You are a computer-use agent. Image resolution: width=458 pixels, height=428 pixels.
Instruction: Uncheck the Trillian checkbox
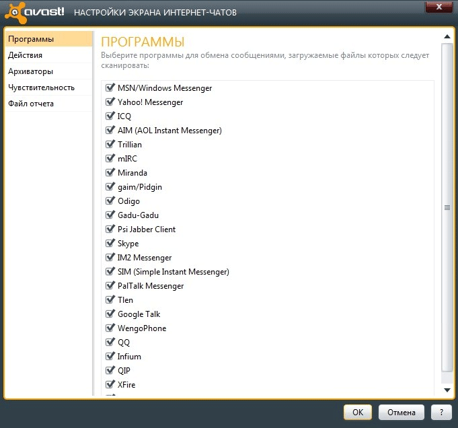110,144
